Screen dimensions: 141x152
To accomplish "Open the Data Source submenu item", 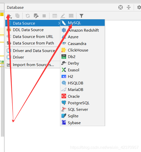I will (33, 23).
